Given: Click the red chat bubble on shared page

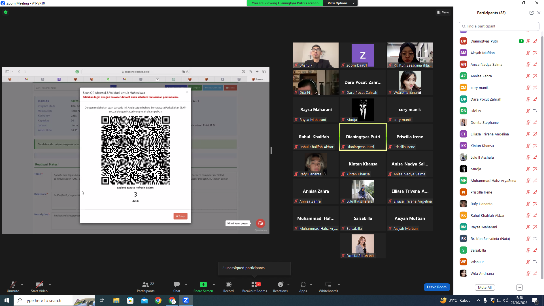Looking at the screenshot, I should pos(260,223).
